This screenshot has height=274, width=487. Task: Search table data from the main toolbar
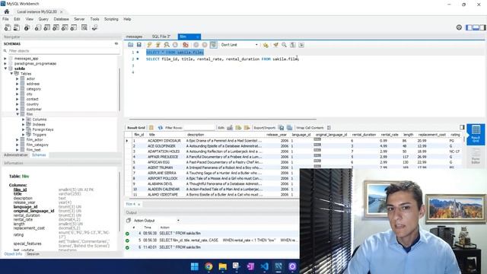(84, 27)
